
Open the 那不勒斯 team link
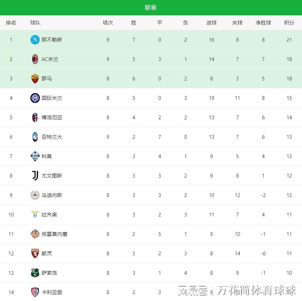pos(52,40)
